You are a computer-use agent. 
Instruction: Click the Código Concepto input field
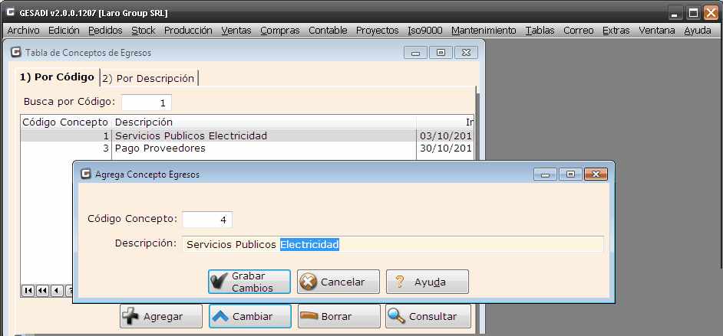point(207,220)
